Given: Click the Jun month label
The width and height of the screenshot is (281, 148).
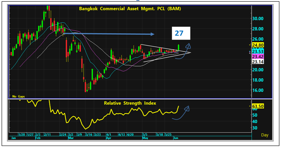Looking at the screenshot, I should point(175,138).
